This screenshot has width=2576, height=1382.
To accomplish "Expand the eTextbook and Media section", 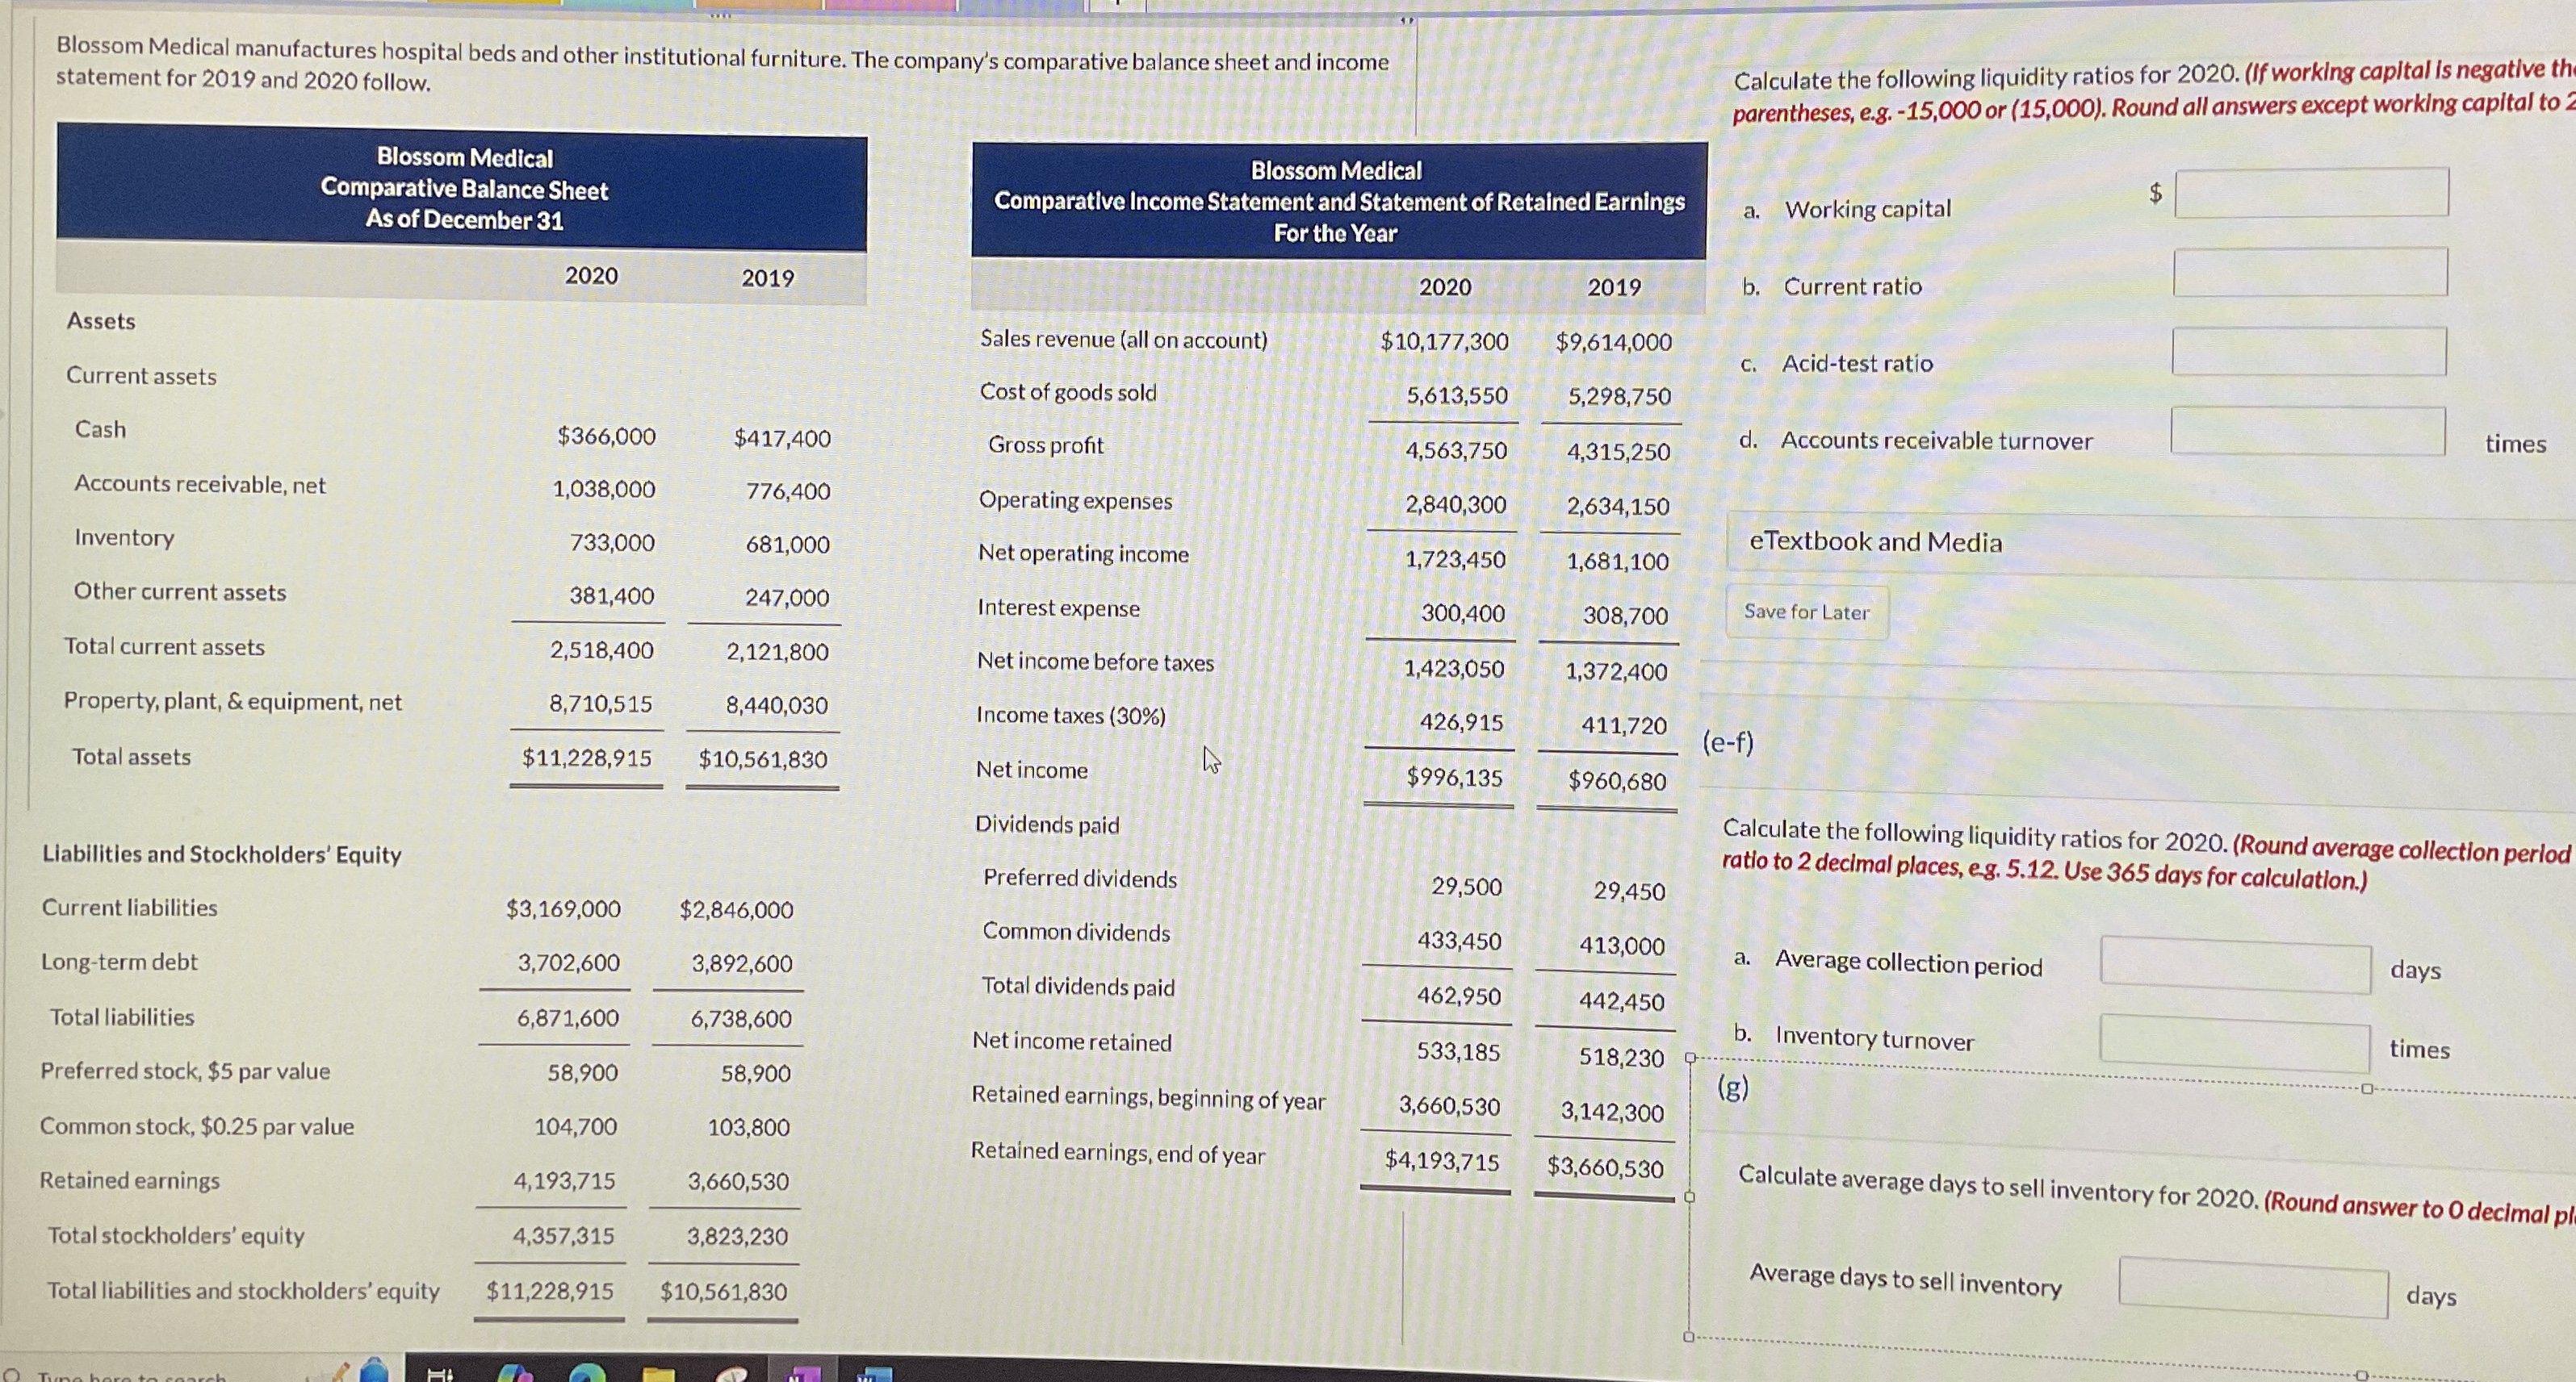I will tap(1875, 541).
